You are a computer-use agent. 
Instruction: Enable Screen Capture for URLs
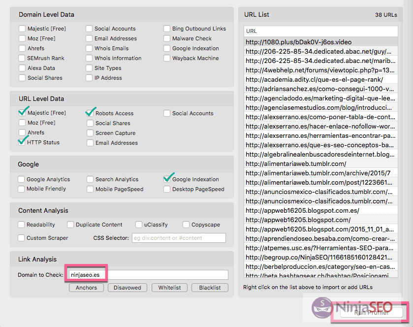coord(90,133)
